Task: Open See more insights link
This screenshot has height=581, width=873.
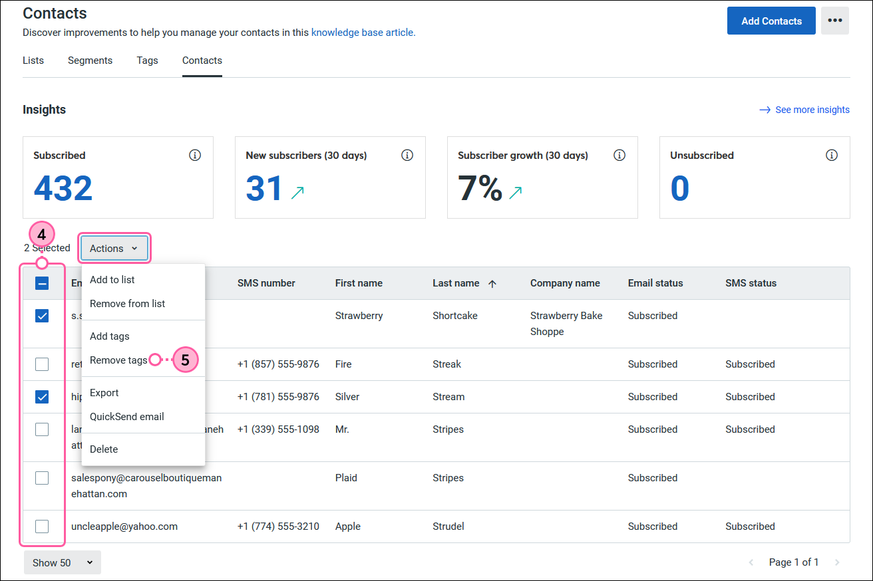Action: click(x=812, y=110)
